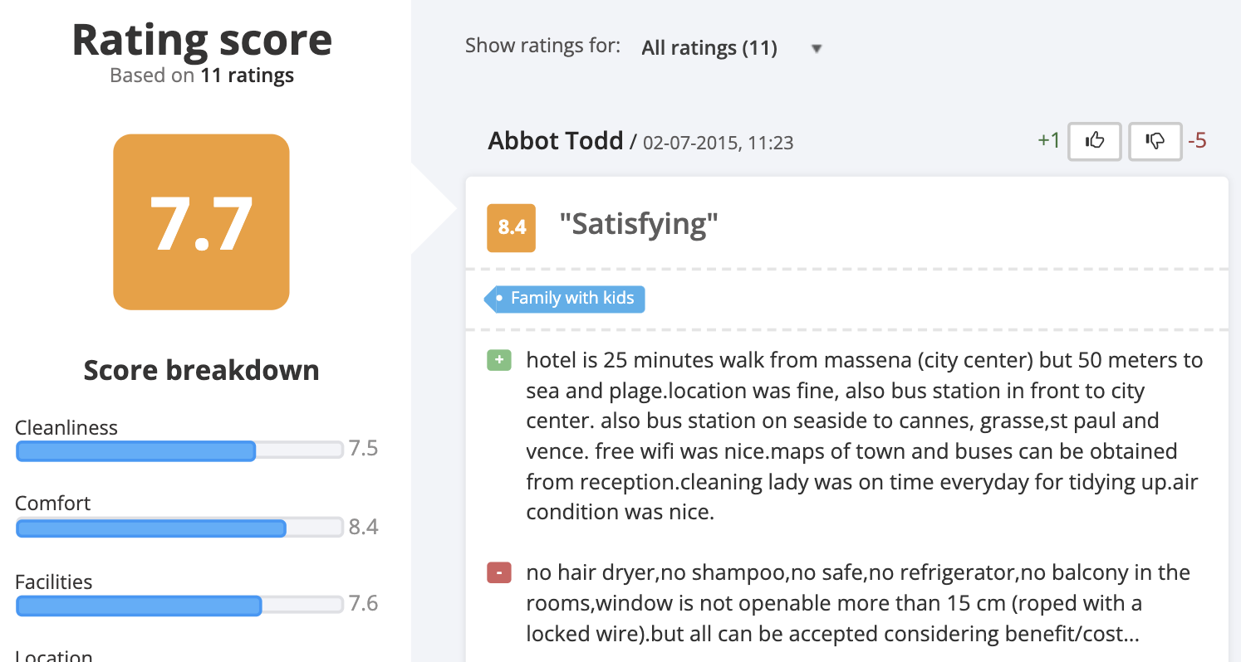
Task: Click the review date 02-07-2015, 11:23
Action: coord(719,143)
